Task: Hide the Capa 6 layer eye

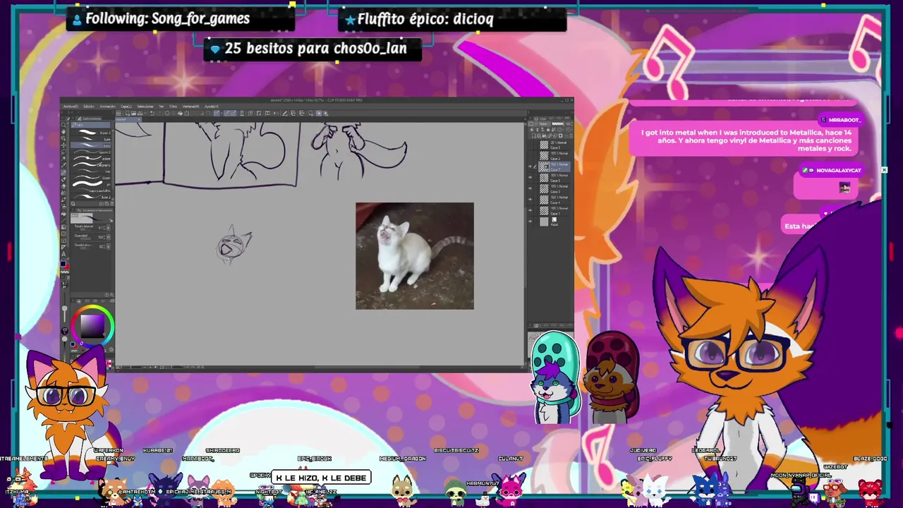Action: click(x=531, y=178)
